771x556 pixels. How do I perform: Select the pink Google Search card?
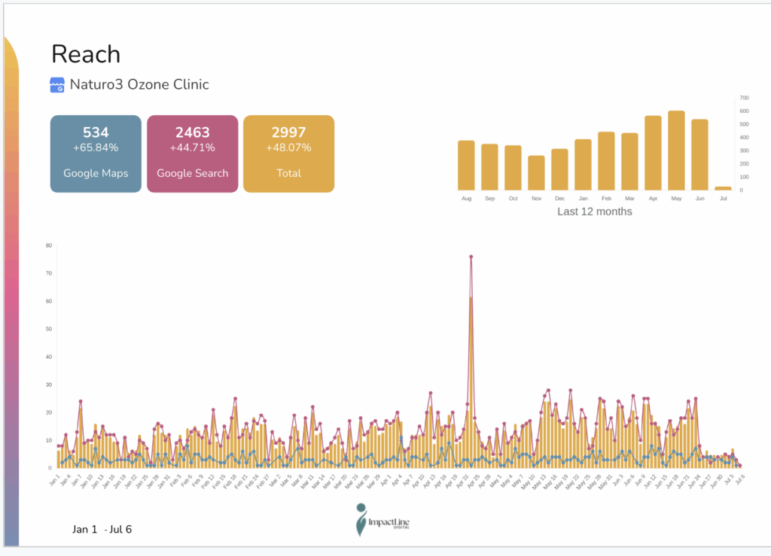[192, 153]
